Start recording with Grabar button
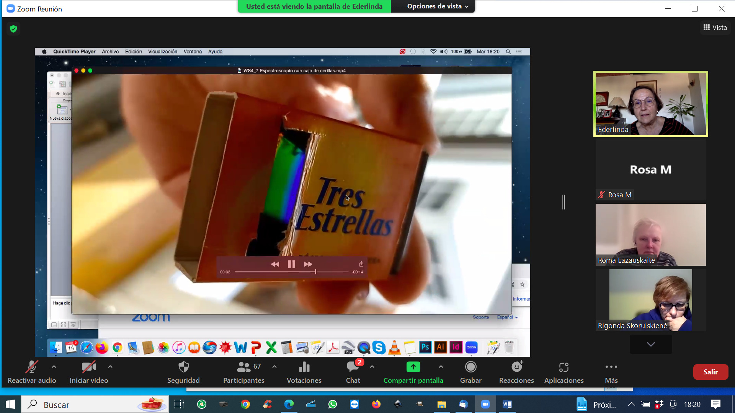735x413 pixels. click(471, 372)
